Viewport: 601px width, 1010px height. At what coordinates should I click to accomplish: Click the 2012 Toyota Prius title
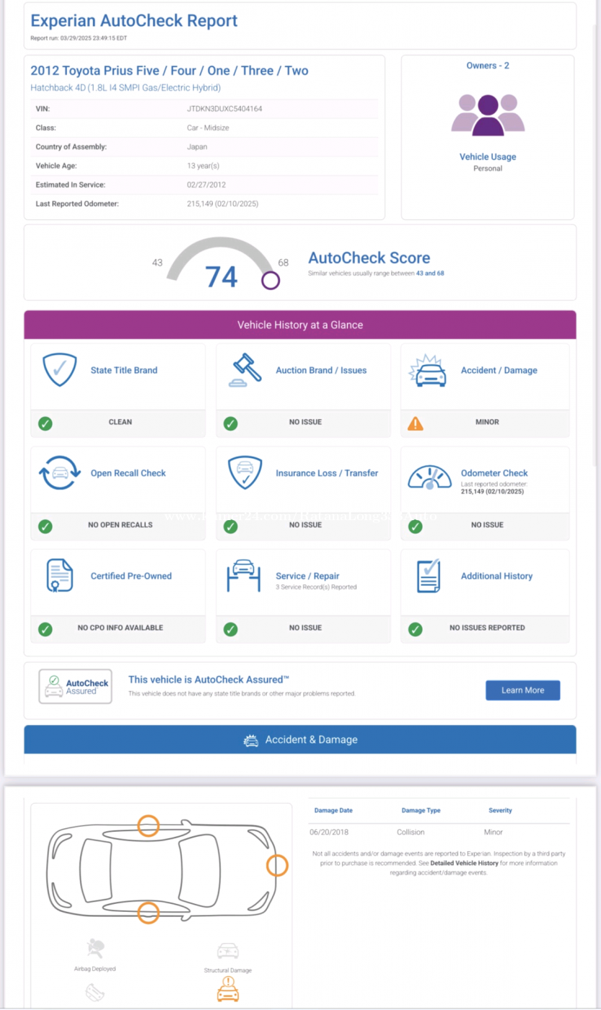coord(170,71)
